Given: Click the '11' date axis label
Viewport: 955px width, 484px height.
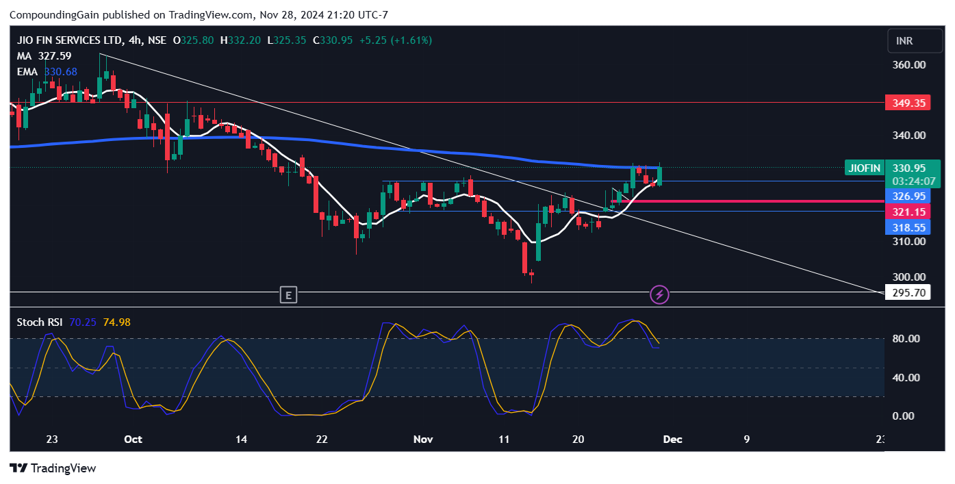Looking at the screenshot, I should click(x=504, y=440).
